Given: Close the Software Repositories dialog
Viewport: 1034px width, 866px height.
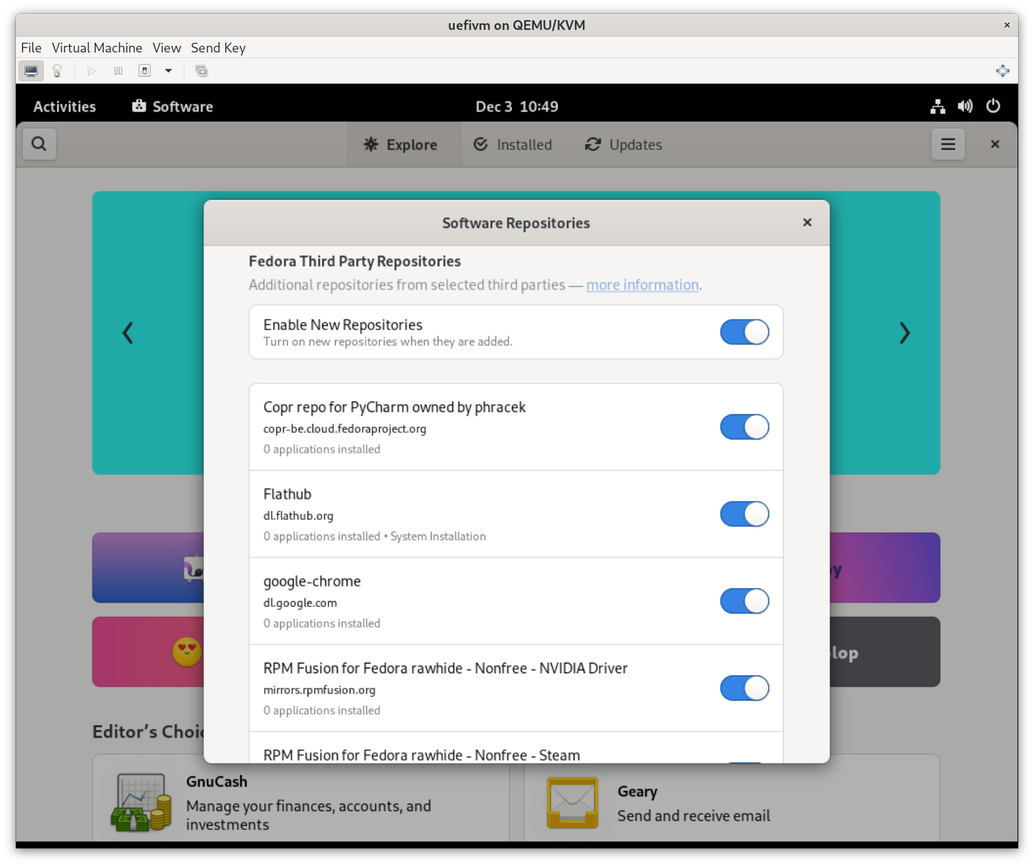Looking at the screenshot, I should [x=807, y=223].
